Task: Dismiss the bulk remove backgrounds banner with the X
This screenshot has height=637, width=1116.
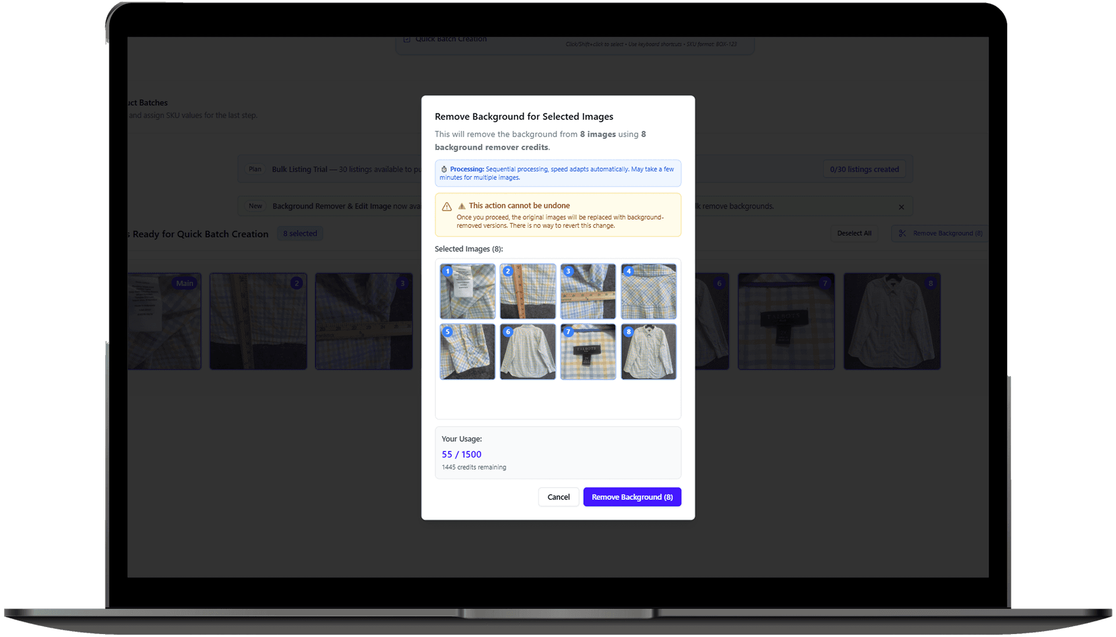Action: [x=902, y=206]
